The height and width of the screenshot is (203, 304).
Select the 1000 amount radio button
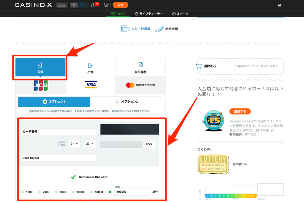point(23,192)
